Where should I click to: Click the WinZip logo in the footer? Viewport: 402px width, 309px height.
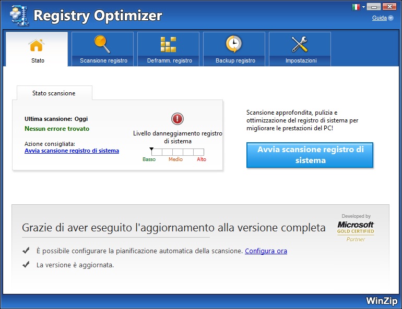pyautogui.click(x=382, y=301)
